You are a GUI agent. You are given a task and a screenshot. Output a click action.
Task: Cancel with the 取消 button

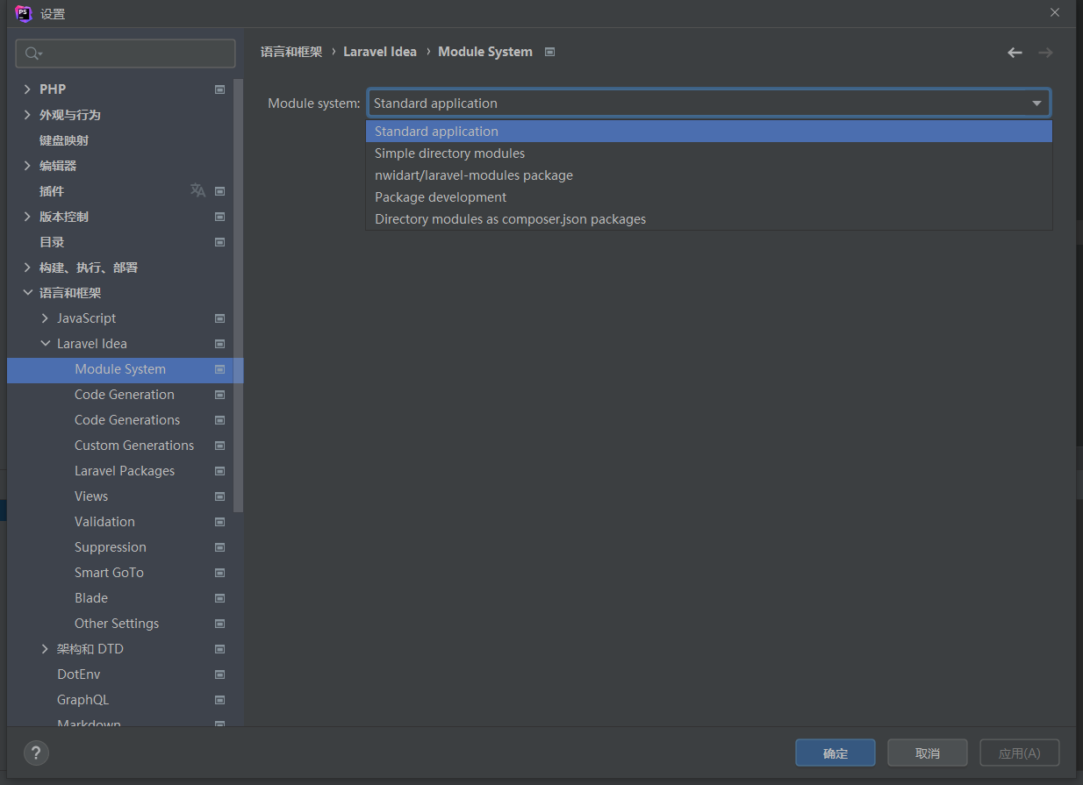click(x=928, y=753)
